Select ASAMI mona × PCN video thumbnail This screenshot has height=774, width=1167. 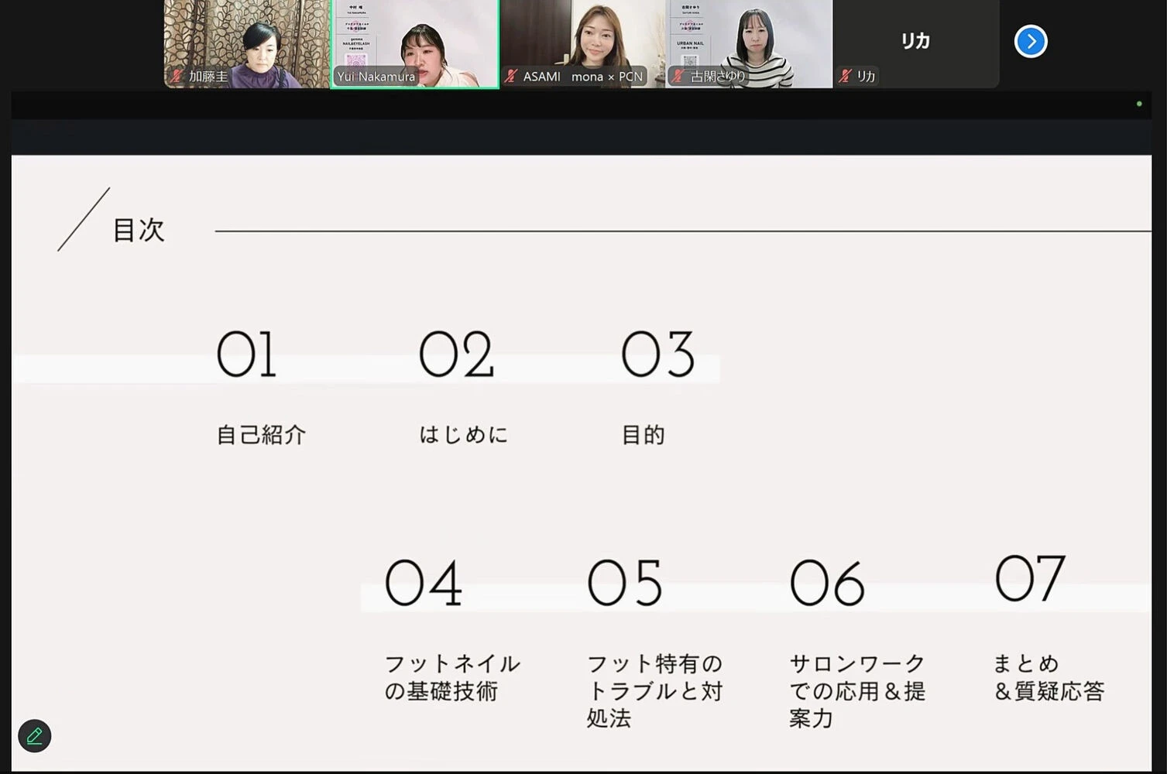pyautogui.click(x=582, y=43)
